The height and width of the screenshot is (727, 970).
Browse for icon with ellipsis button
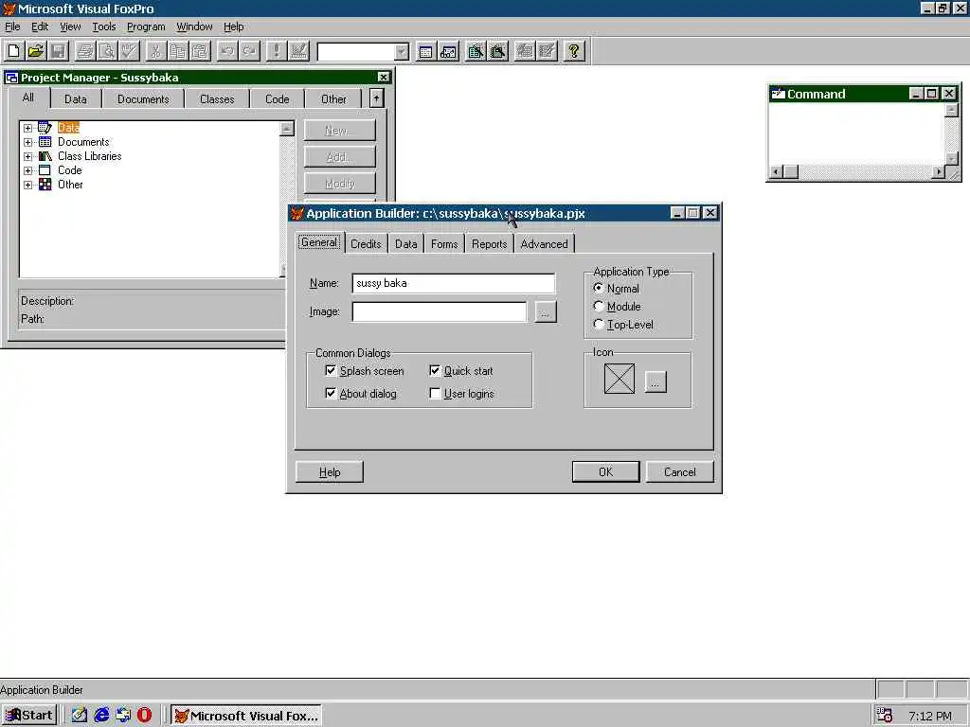[656, 381]
